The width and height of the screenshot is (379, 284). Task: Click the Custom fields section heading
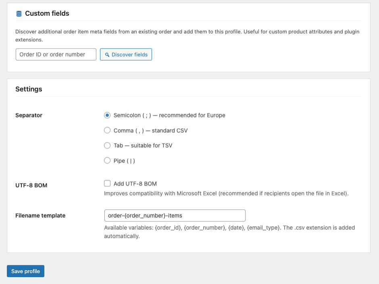[x=47, y=13]
